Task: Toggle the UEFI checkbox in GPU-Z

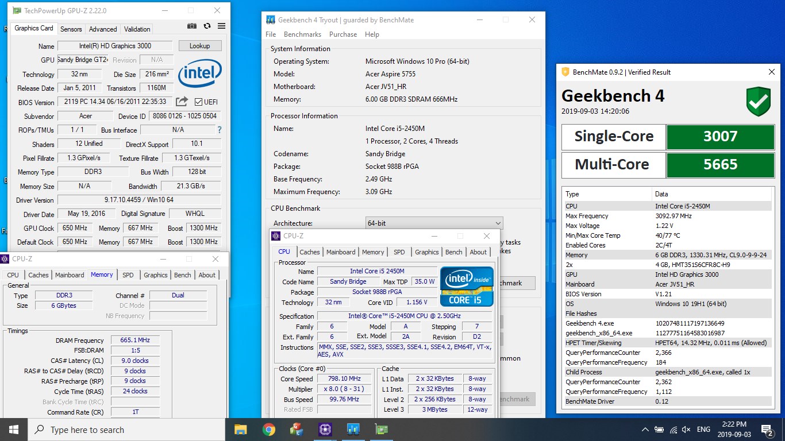Action: coord(199,102)
